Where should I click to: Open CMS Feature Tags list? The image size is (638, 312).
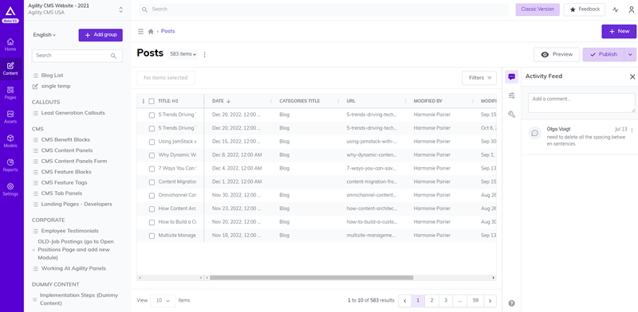click(x=64, y=183)
